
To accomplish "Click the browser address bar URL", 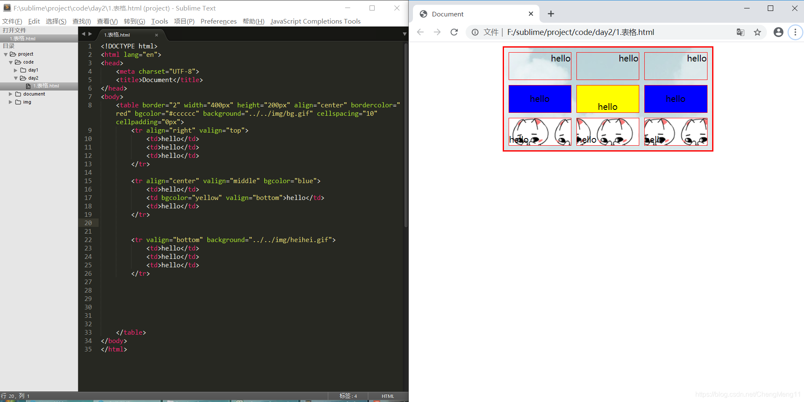I will click(x=581, y=32).
